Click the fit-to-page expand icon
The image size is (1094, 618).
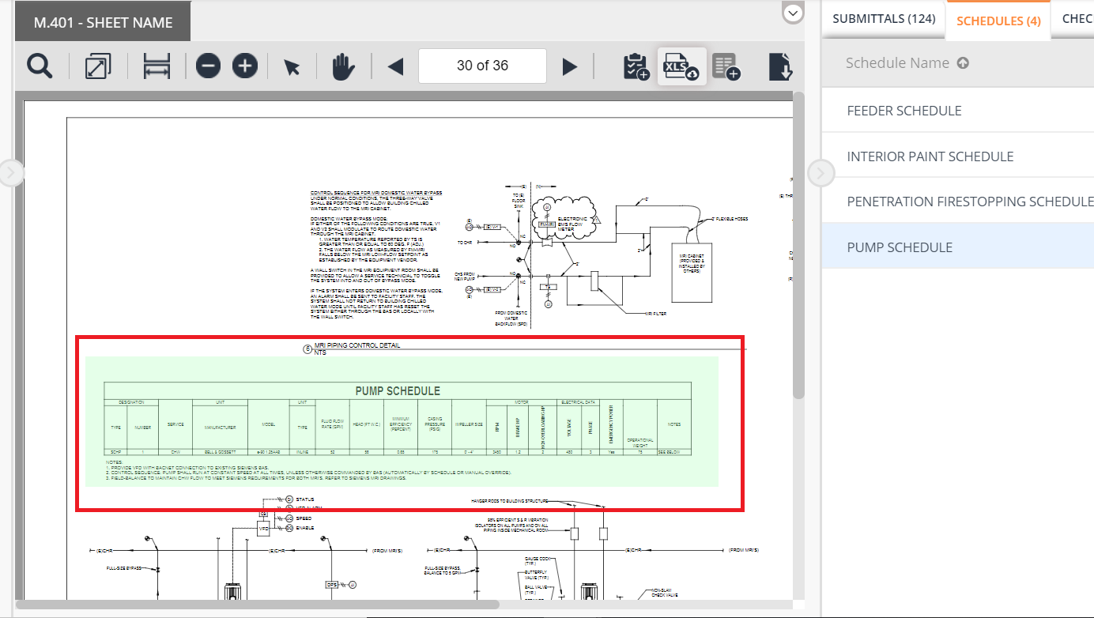coord(97,66)
